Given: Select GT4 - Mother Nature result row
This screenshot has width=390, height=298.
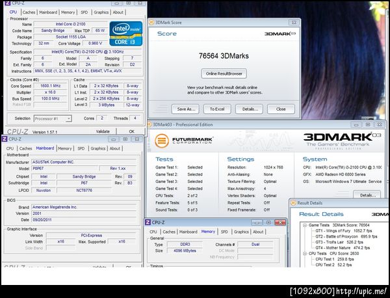Looking at the screenshot, I should coord(343,248).
